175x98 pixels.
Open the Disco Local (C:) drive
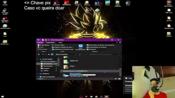pyautogui.click(x=79, y=75)
